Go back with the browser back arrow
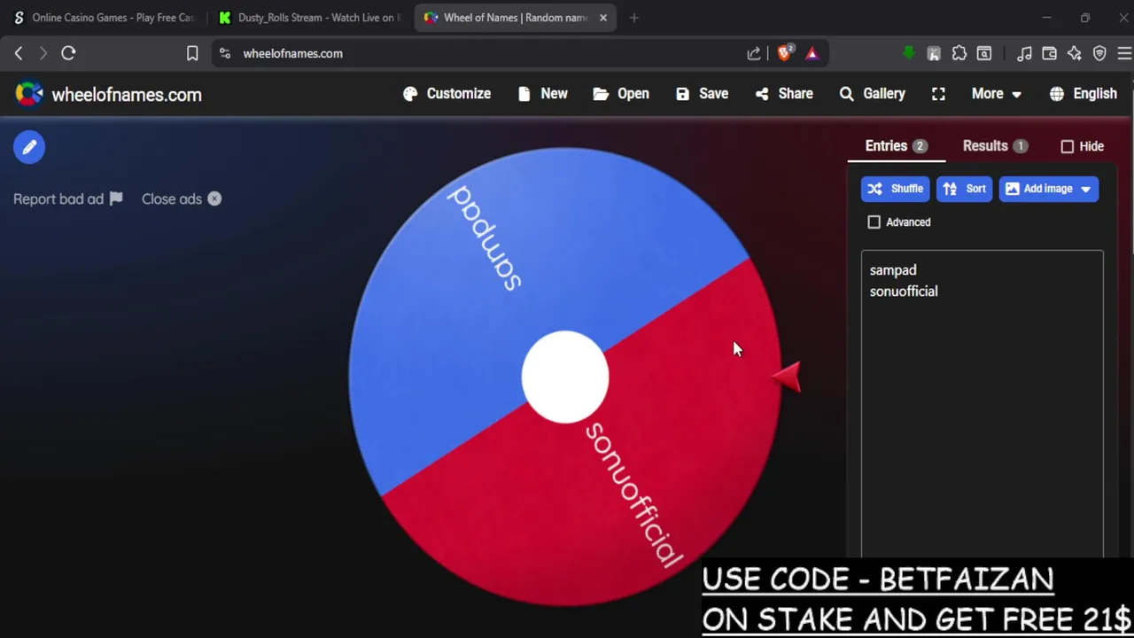 [x=19, y=53]
